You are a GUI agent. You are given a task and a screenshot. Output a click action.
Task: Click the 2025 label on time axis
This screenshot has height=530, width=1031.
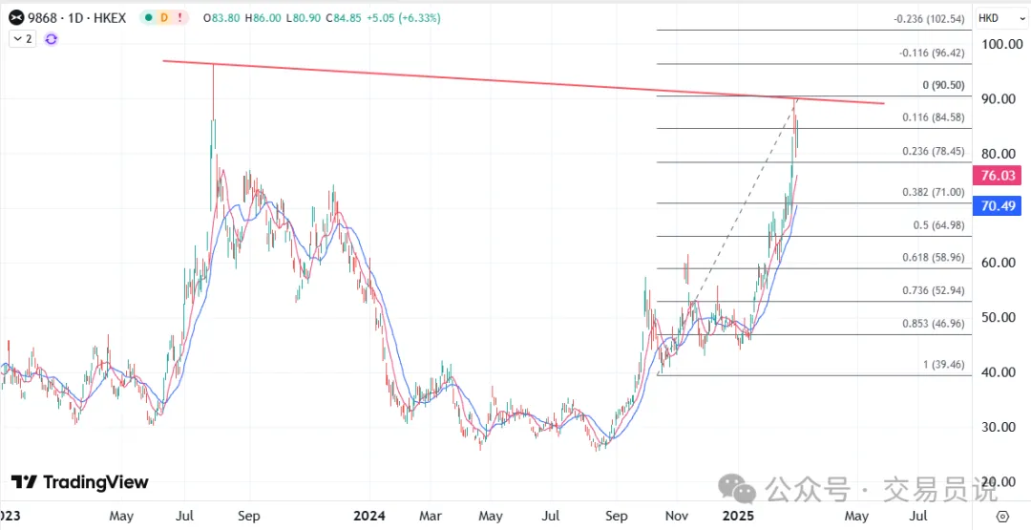[739, 516]
